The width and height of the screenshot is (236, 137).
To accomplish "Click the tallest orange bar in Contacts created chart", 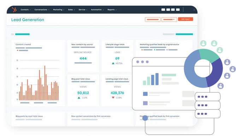I will [45, 83].
